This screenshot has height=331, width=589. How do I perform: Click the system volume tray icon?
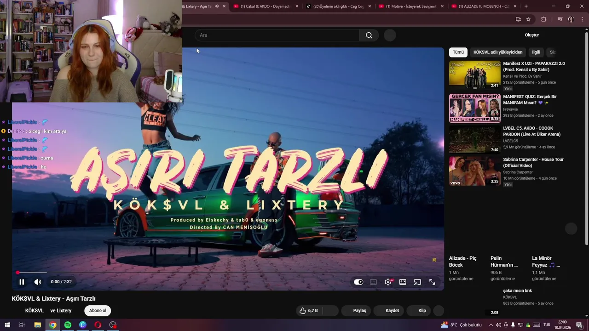[498, 325]
